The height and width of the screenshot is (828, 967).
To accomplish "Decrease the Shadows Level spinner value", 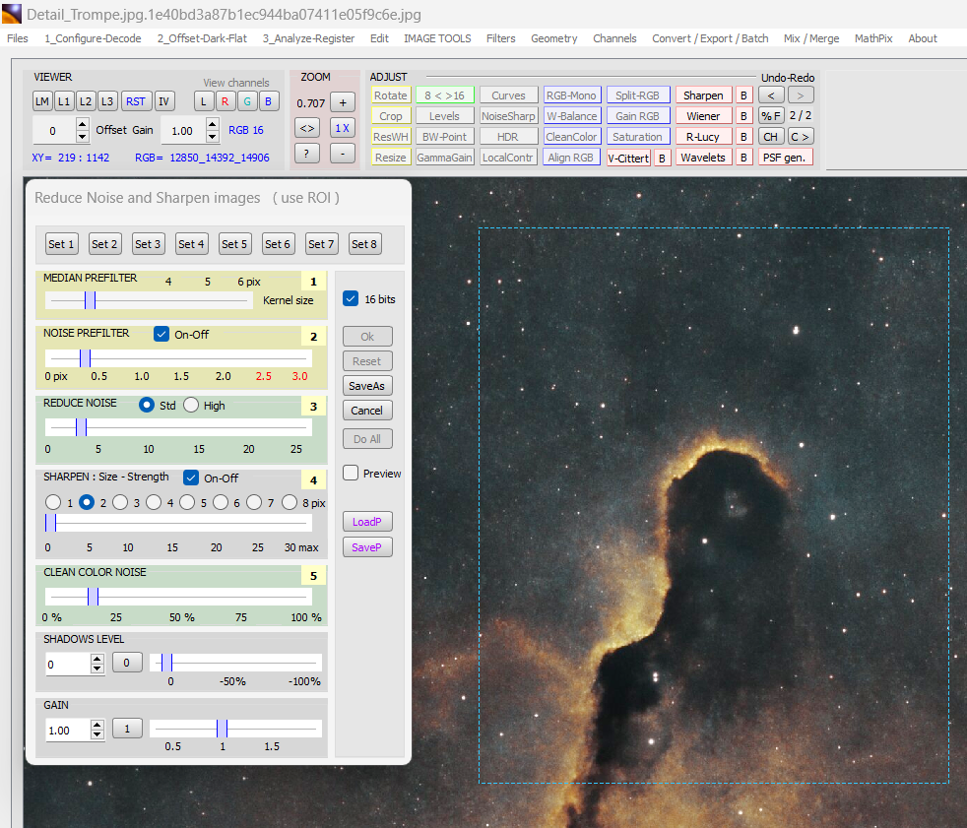I will [x=97, y=669].
